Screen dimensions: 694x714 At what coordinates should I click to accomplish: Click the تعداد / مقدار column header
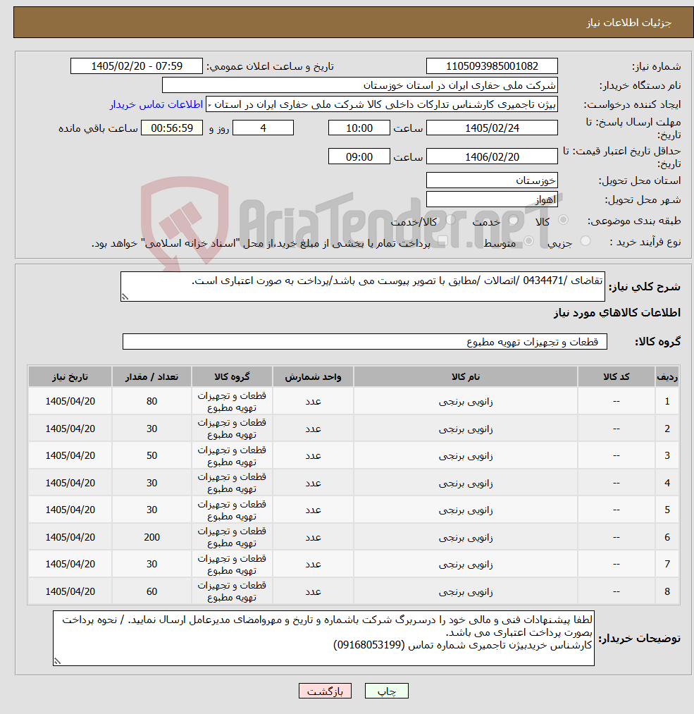tap(151, 376)
